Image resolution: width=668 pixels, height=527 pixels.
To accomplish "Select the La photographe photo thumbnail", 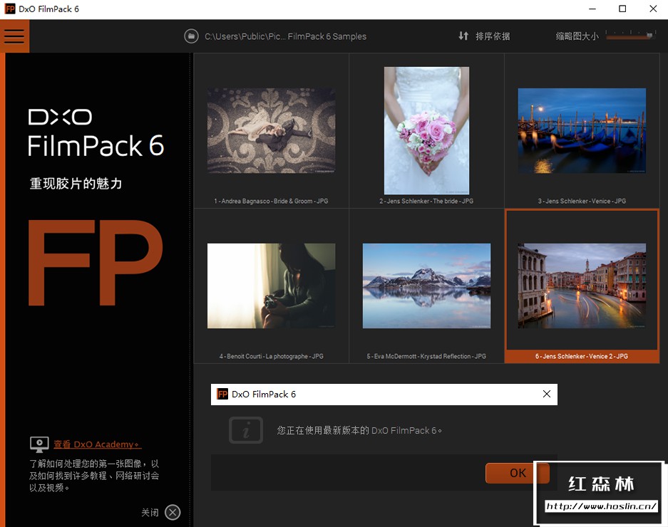I will 271,286.
